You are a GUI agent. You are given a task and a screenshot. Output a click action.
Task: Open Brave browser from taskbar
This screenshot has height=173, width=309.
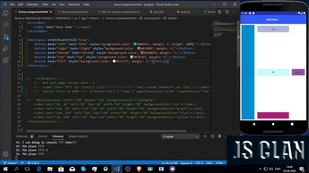[139, 169]
